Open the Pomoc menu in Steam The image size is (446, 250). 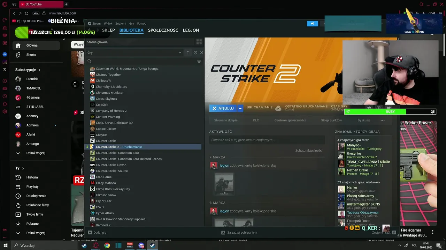coord(141,24)
